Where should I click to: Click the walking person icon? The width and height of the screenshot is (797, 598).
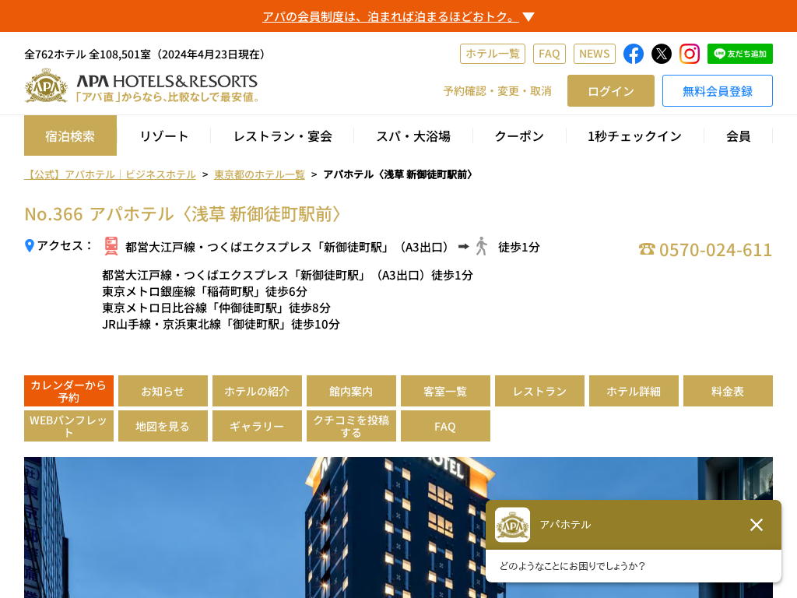point(481,246)
